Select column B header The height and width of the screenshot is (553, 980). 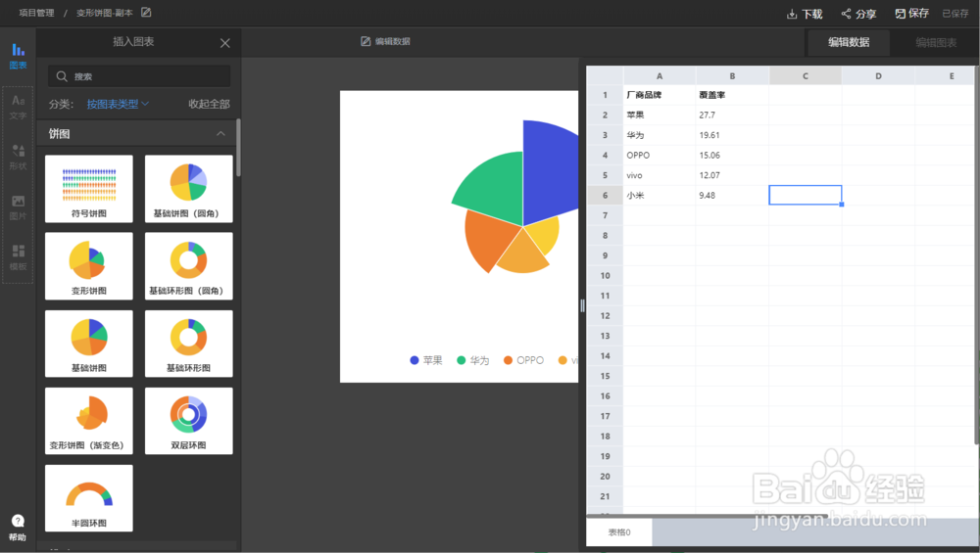click(732, 75)
